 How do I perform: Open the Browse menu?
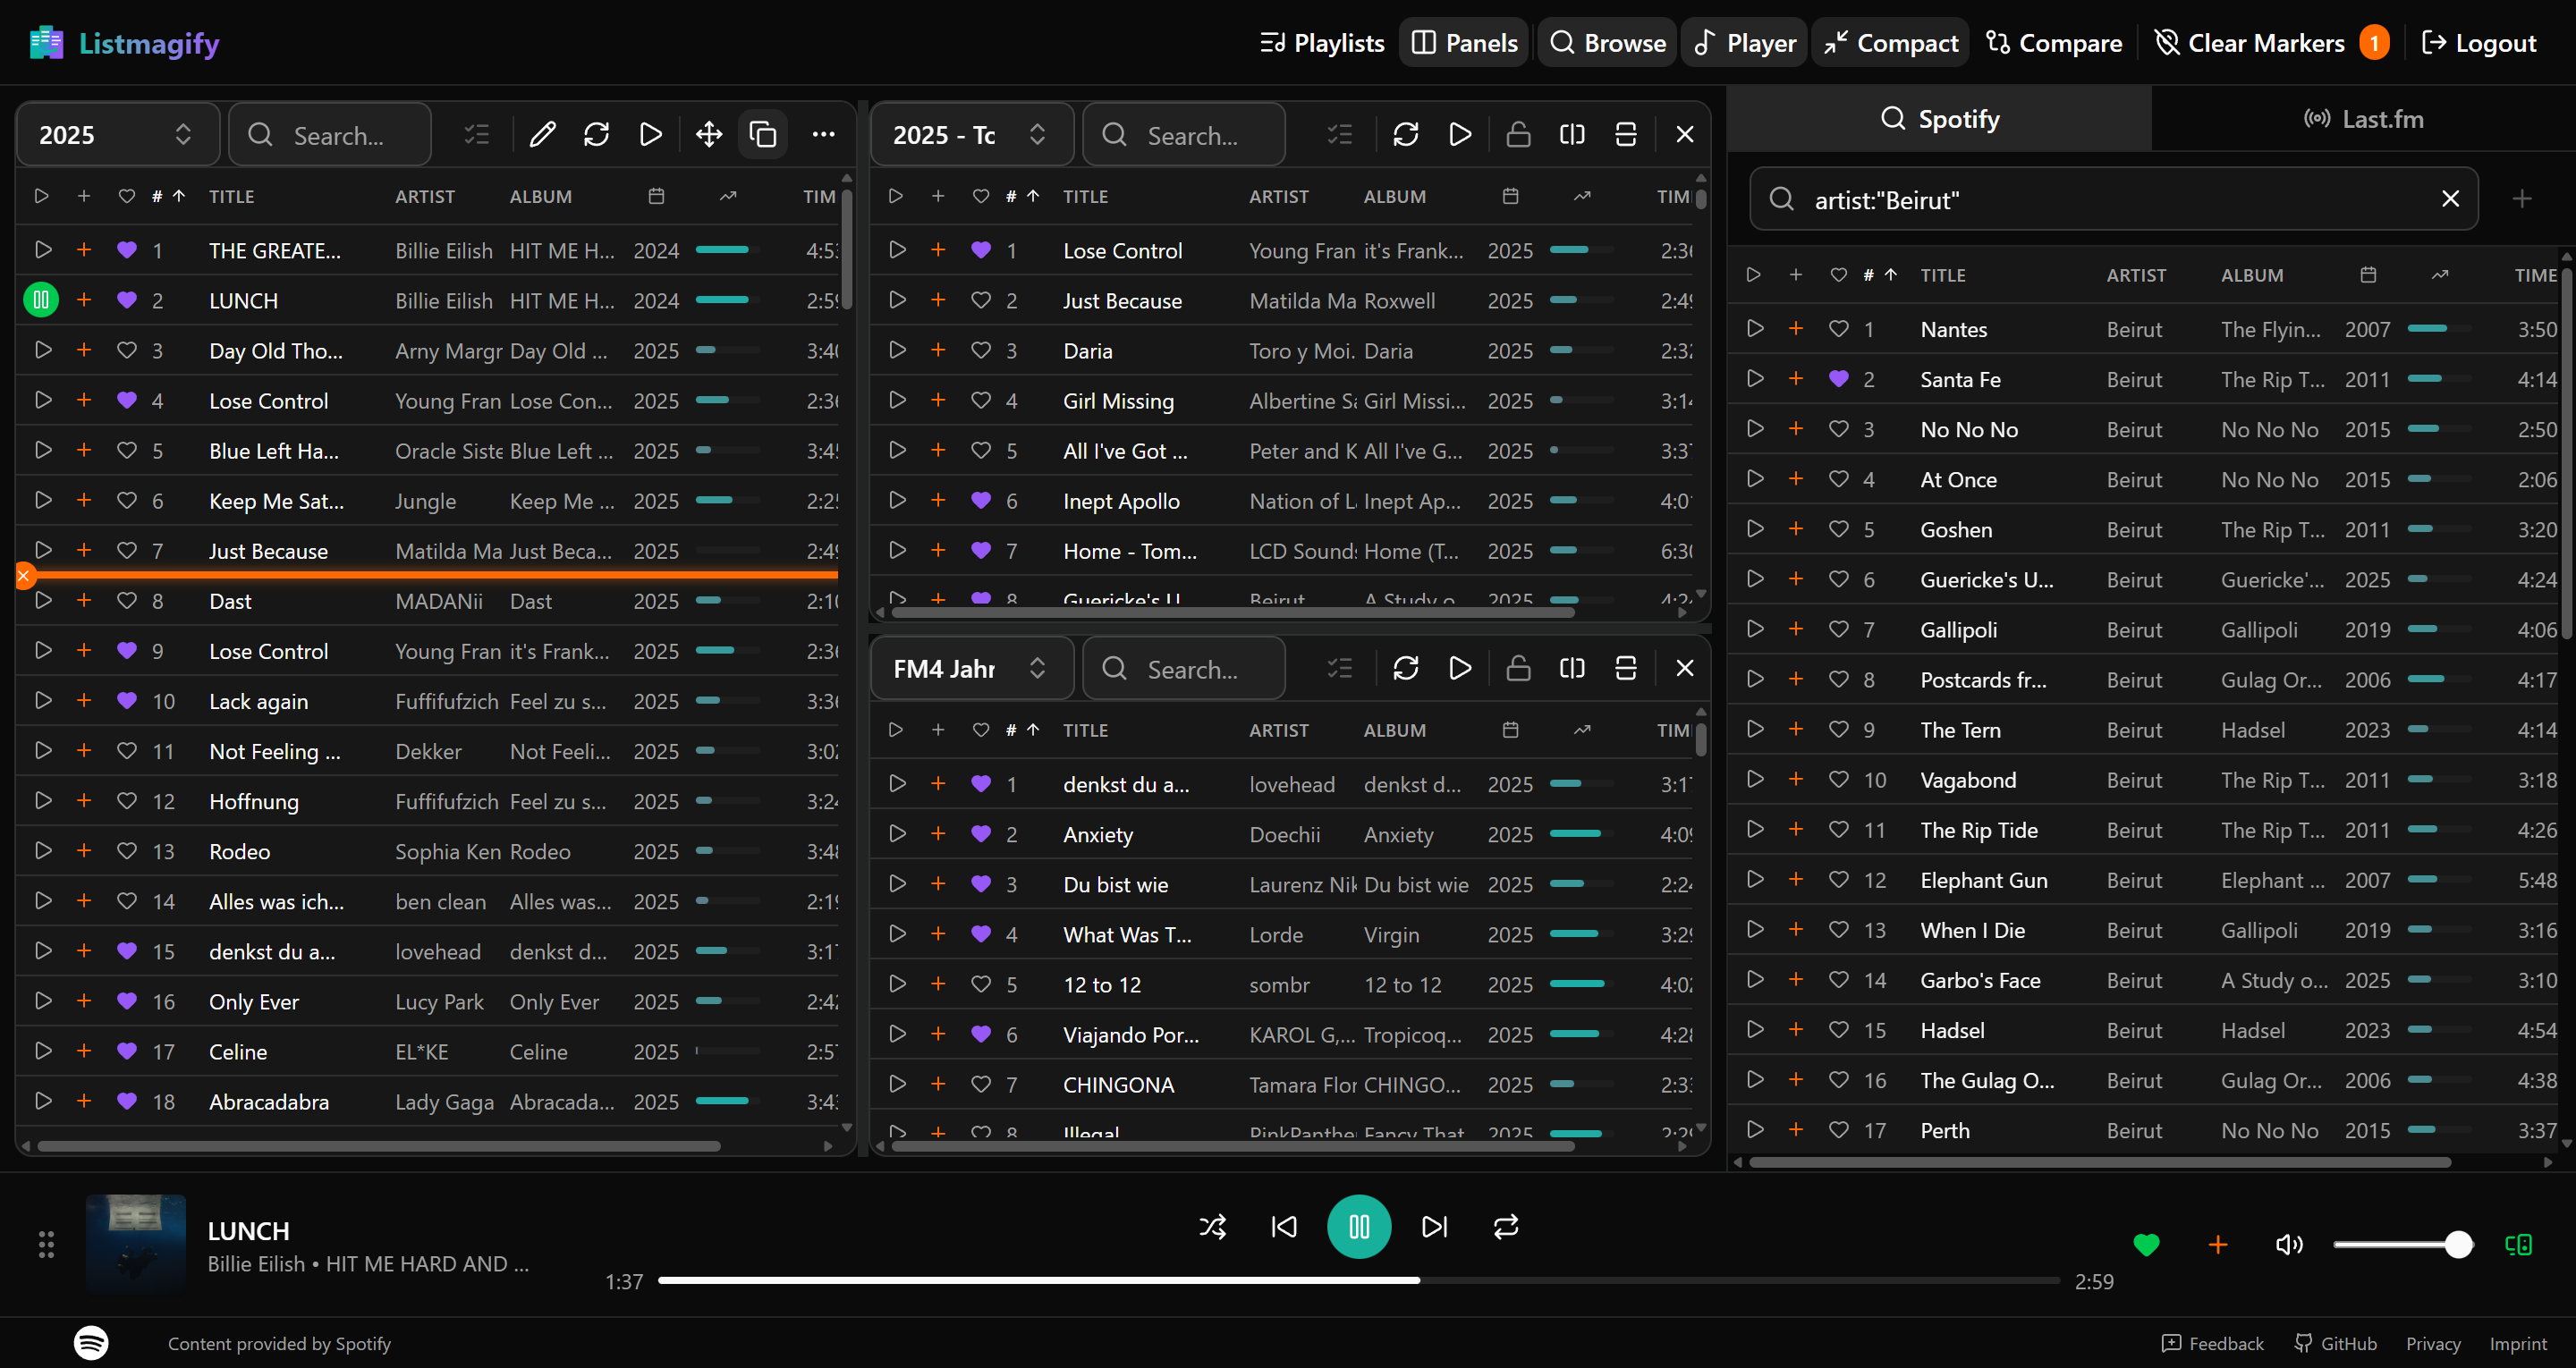click(1606, 42)
